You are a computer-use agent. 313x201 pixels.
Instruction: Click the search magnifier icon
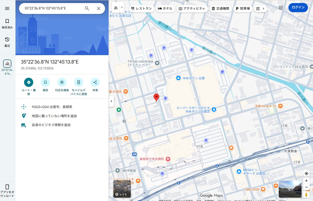pyautogui.click(x=87, y=8)
